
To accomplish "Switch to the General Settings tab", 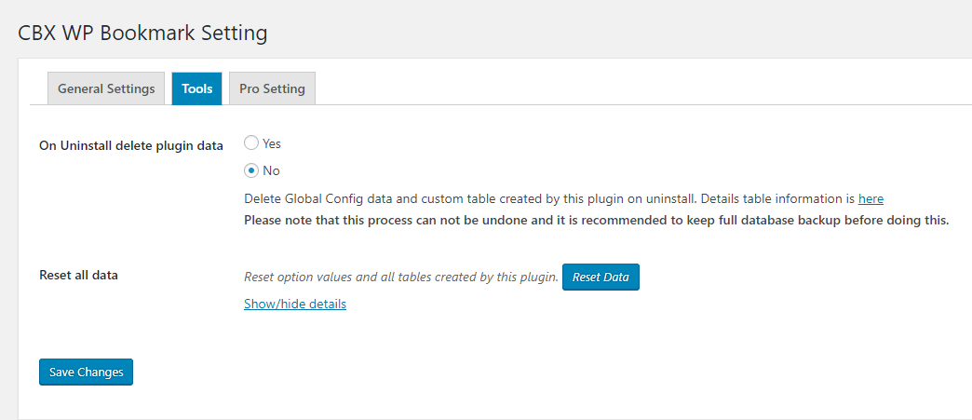I will [106, 88].
